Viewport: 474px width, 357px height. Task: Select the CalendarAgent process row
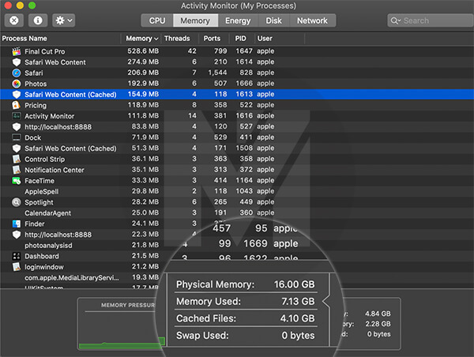(237, 212)
